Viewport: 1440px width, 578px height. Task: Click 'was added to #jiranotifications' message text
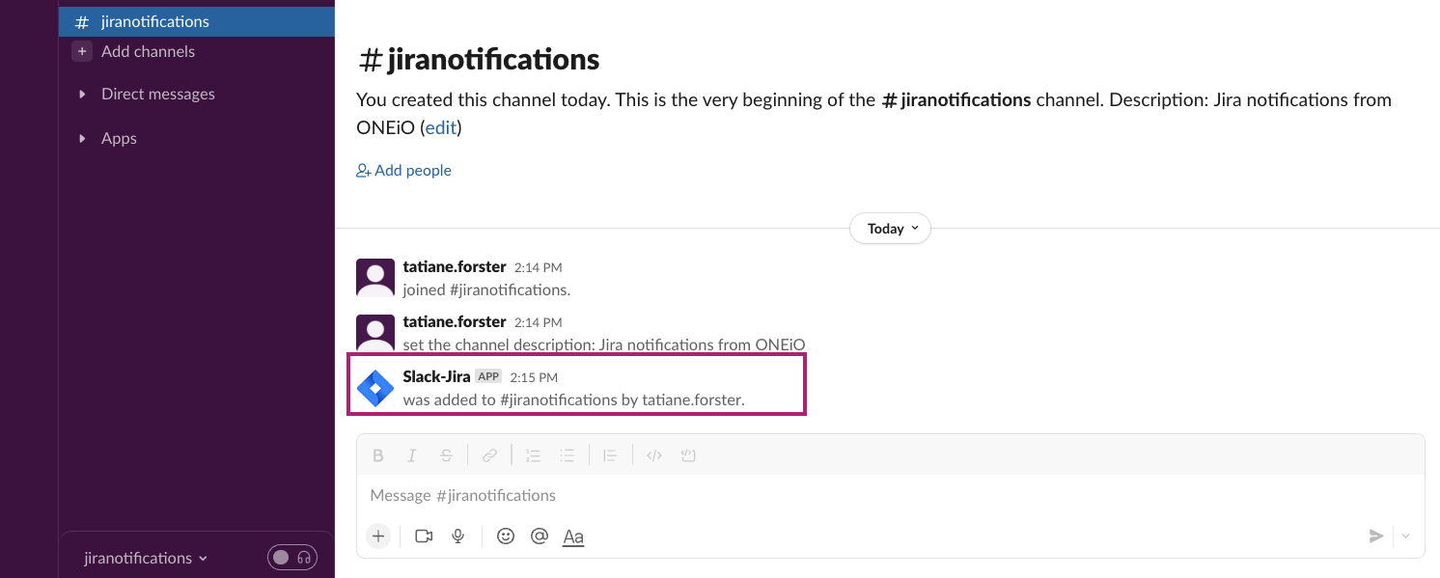click(x=574, y=399)
